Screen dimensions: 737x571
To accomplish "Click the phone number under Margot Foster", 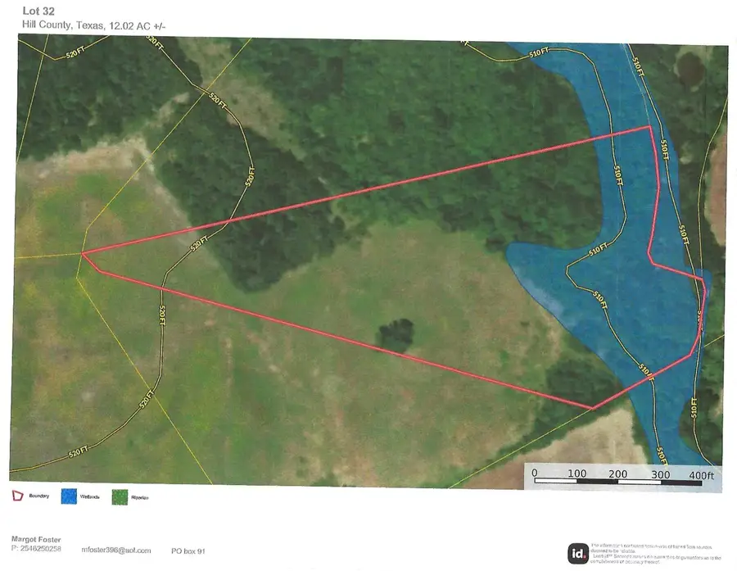I will [x=38, y=548].
